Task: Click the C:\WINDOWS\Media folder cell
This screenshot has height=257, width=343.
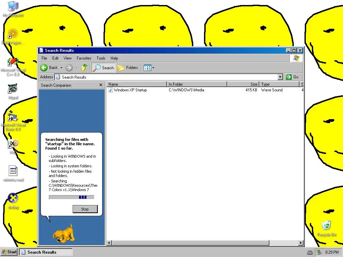Action: 186,90
